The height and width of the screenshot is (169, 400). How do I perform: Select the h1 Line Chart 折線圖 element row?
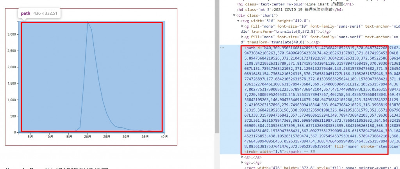295,4
